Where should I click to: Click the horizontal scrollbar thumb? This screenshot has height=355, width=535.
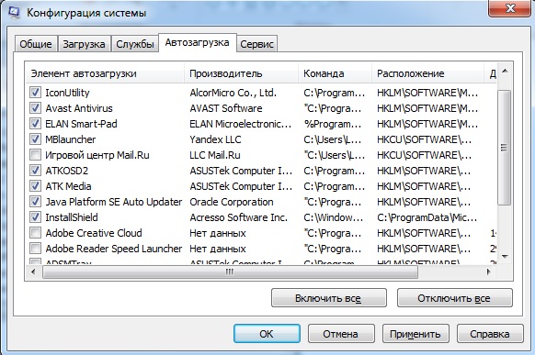point(230,272)
